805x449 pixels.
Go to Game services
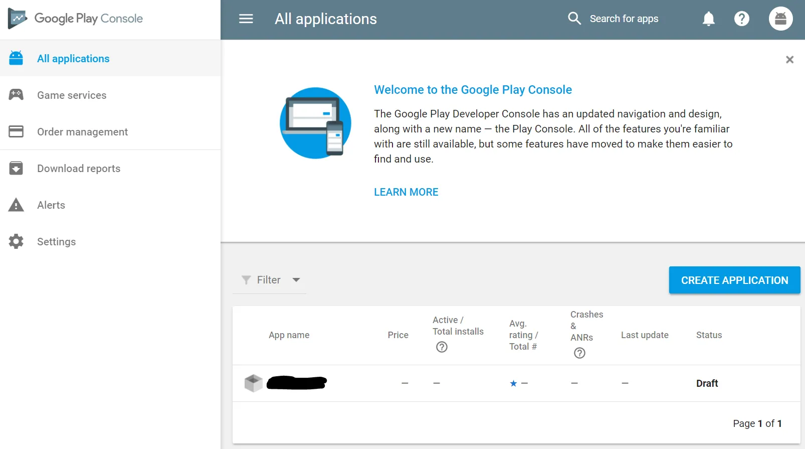pyautogui.click(x=72, y=95)
